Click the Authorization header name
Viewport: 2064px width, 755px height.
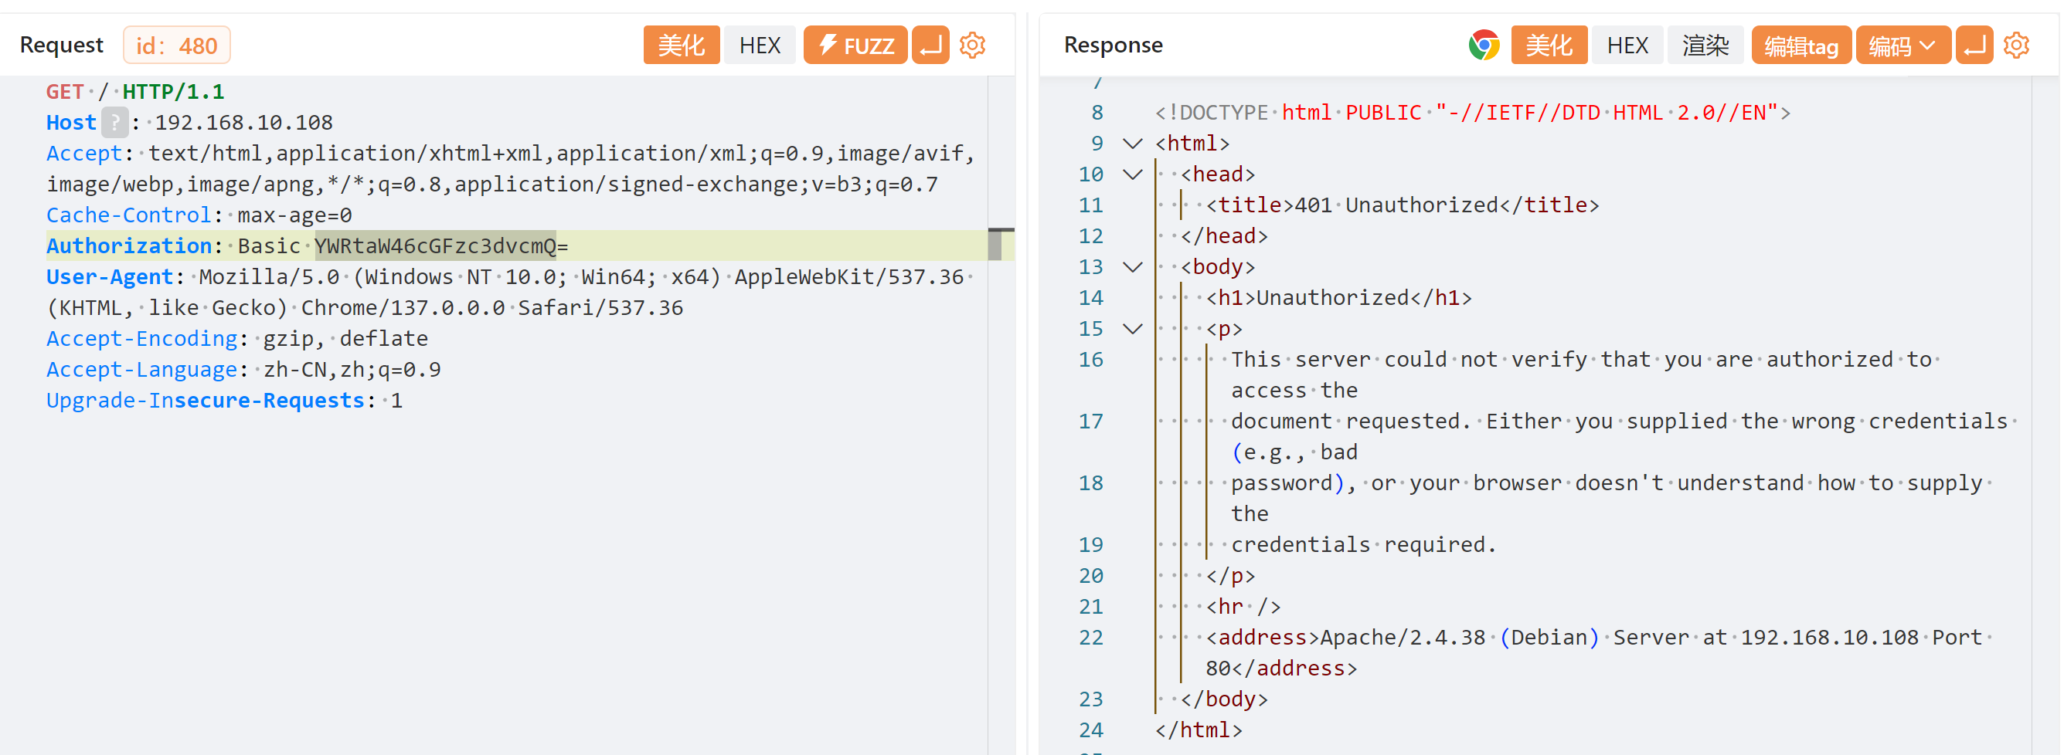click(128, 245)
